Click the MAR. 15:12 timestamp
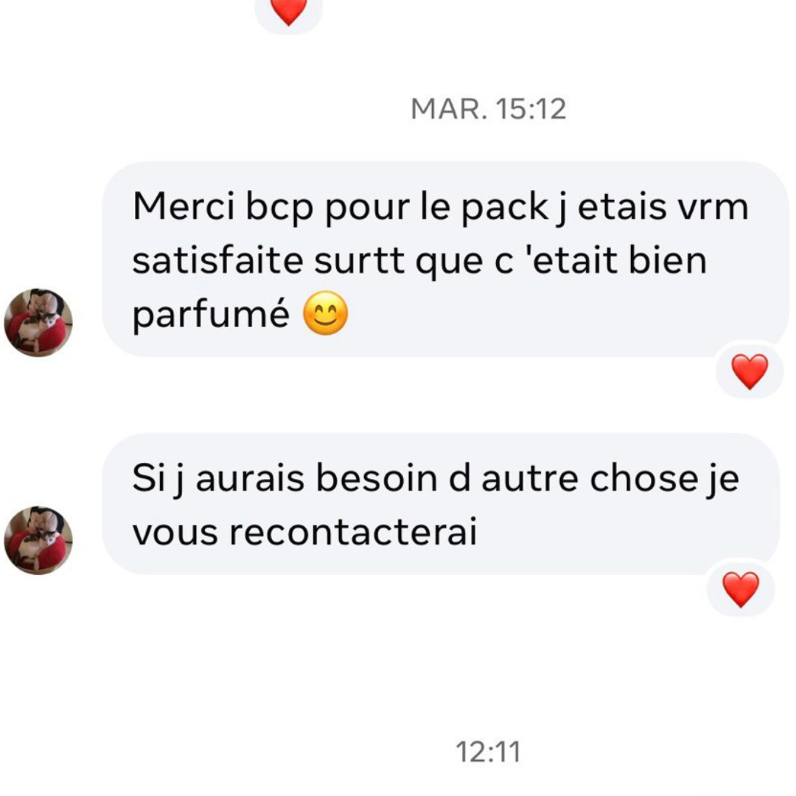Screen dimensions: 796x796 pyautogui.click(x=489, y=108)
